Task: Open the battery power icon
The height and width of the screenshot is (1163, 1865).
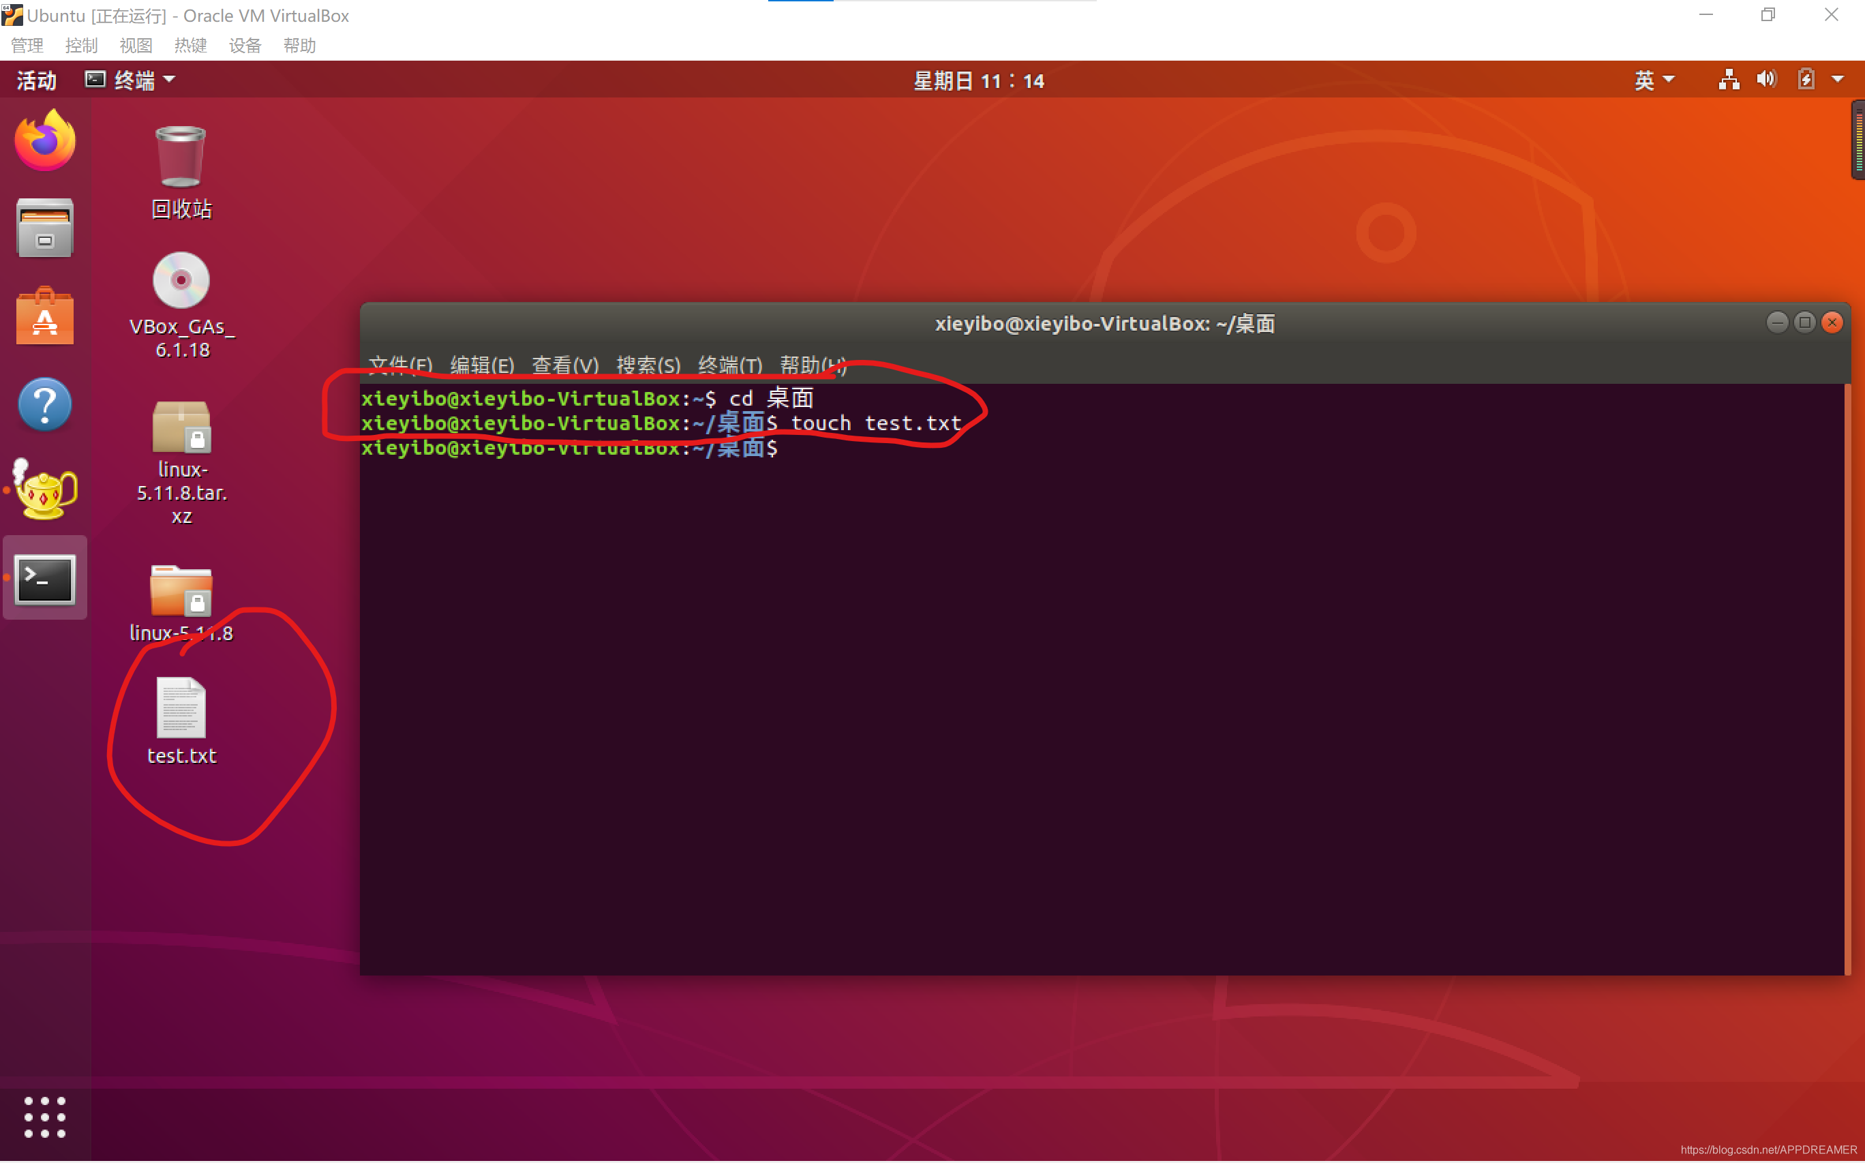Action: [1806, 80]
